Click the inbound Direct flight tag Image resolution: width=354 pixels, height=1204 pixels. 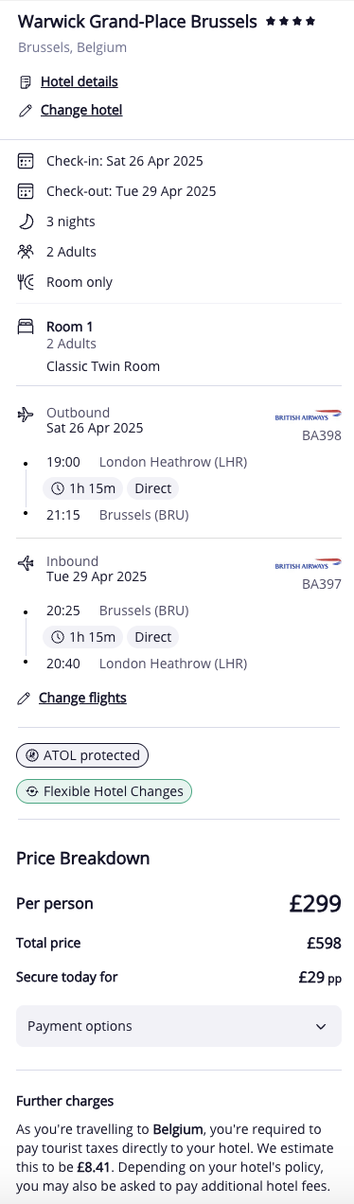coord(152,637)
